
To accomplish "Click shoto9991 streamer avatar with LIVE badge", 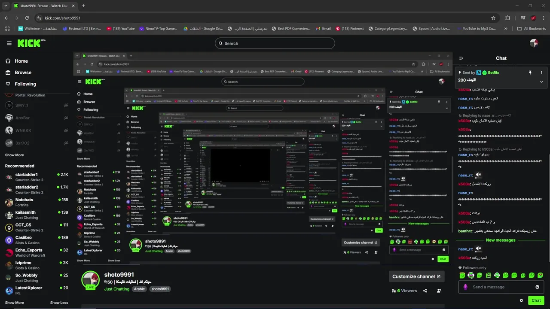I will click(90, 280).
